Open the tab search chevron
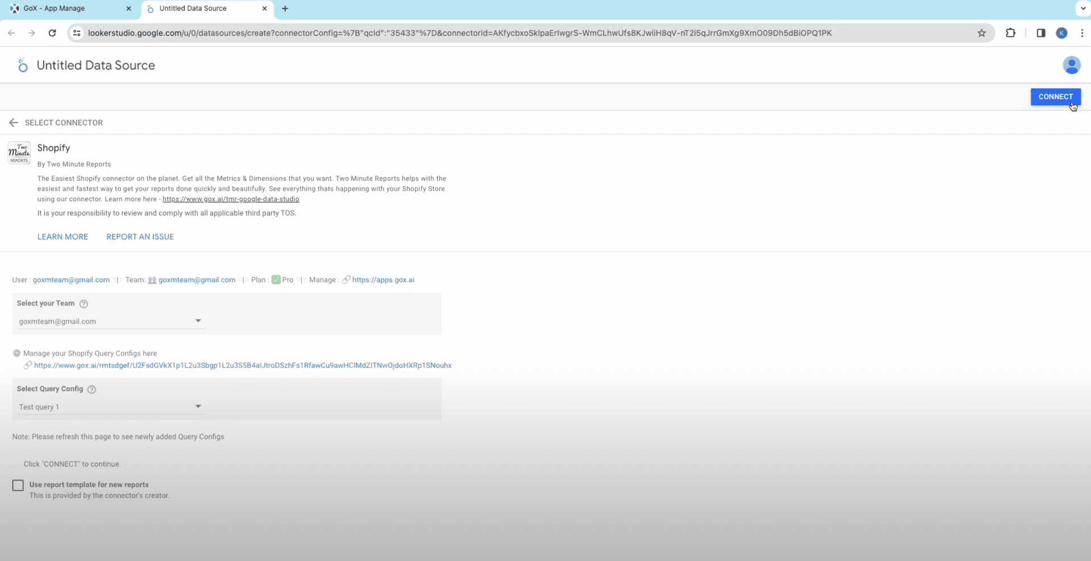This screenshot has width=1091, height=561. 1083,9
